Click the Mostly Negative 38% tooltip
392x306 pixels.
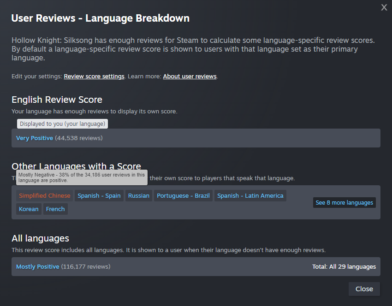point(82,177)
